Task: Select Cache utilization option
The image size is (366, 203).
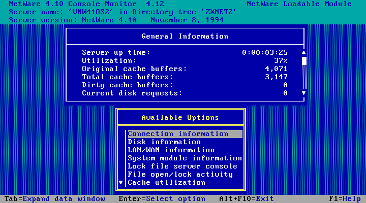Action: [166, 183]
